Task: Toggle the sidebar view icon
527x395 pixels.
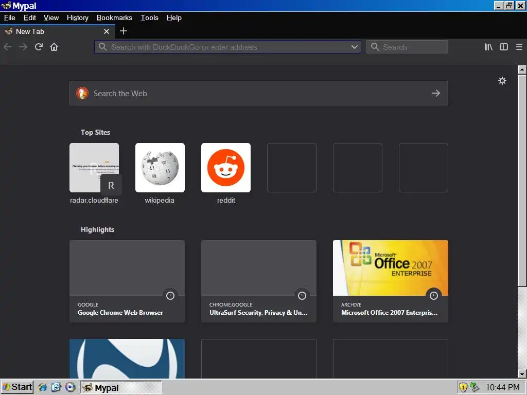Action: pyautogui.click(x=504, y=47)
